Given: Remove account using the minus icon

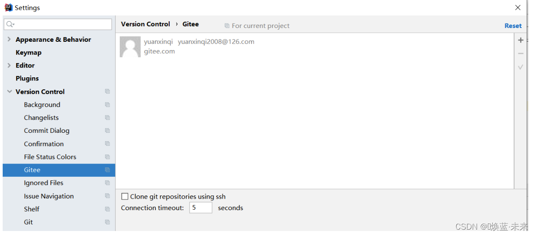Looking at the screenshot, I should coord(520,54).
